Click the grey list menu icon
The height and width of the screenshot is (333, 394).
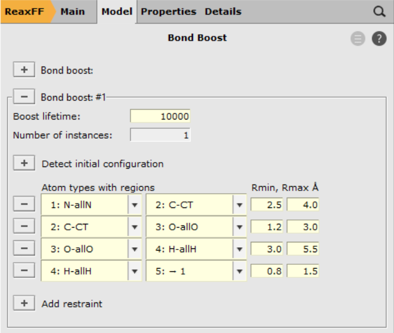click(358, 39)
